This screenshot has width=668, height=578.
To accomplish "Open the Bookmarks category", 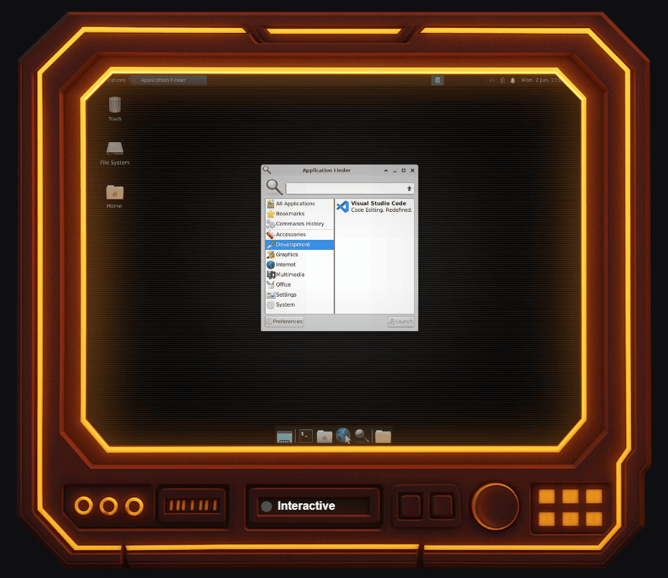I will [x=299, y=213].
